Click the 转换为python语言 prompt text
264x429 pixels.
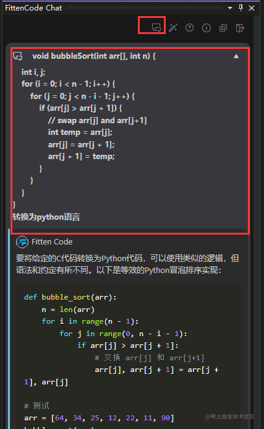click(46, 217)
